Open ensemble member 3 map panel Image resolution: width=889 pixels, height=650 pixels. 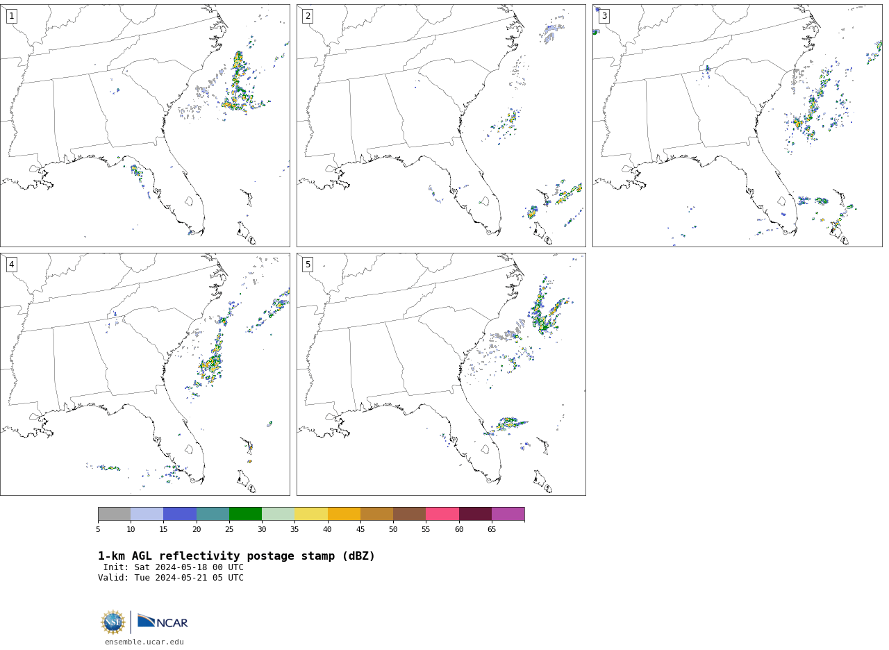pos(737,126)
